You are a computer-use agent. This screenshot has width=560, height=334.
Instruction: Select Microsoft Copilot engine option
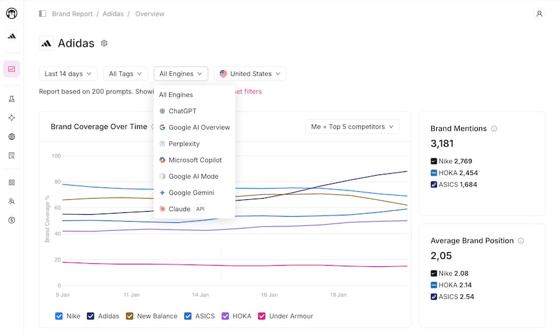[194, 160]
